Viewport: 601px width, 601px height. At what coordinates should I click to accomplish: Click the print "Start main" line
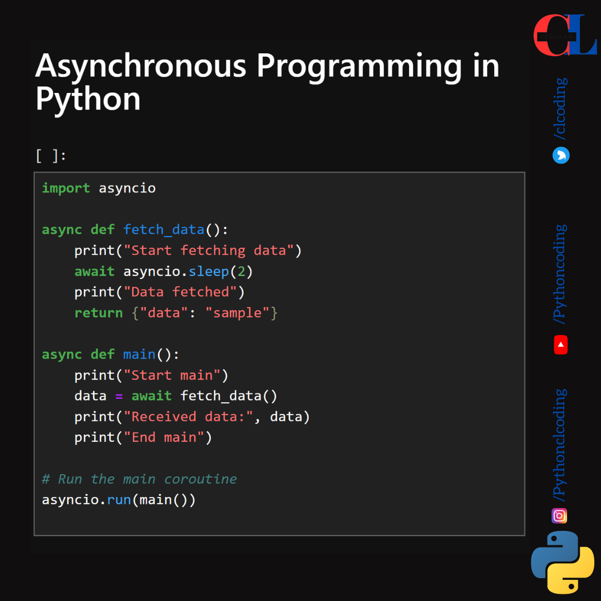151,375
